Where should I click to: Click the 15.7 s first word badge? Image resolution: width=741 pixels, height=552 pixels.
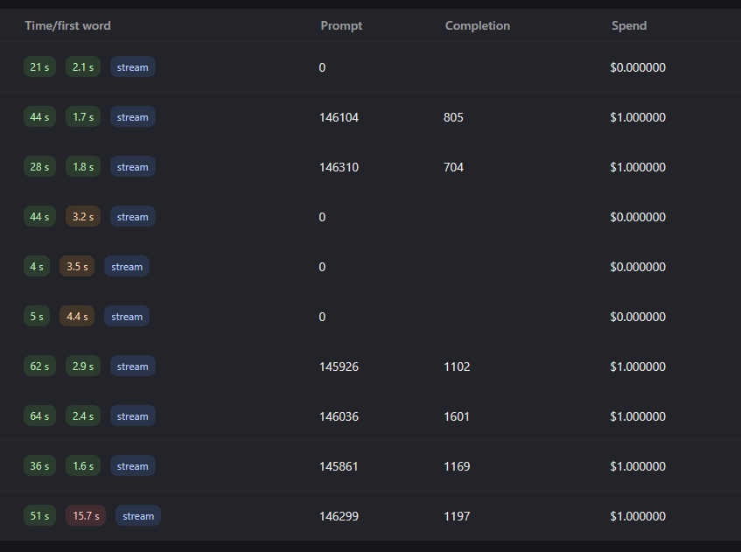[x=86, y=516]
